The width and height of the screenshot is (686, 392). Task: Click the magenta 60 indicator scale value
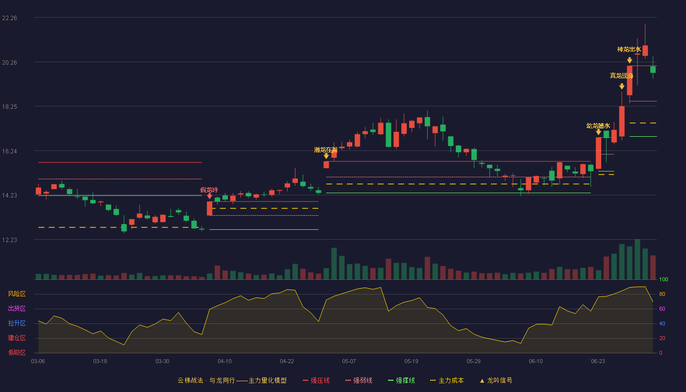click(x=662, y=309)
